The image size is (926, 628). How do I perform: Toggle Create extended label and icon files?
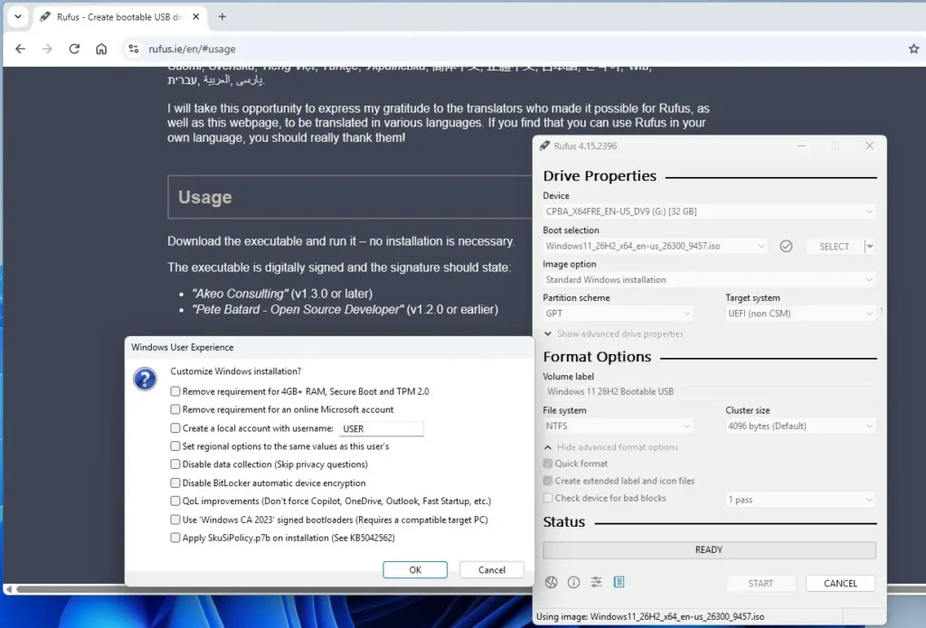548,481
